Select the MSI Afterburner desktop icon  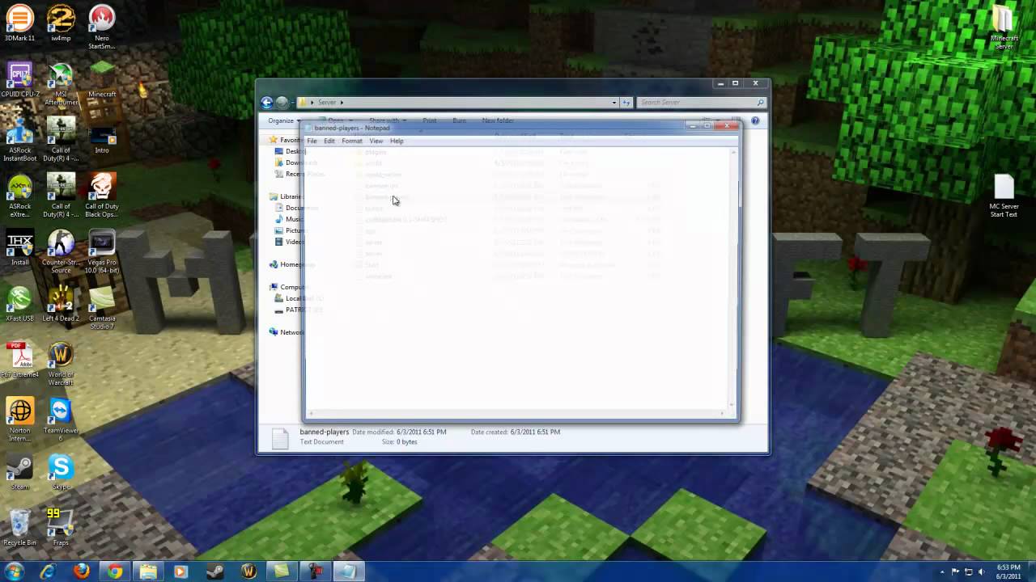coord(61,84)
